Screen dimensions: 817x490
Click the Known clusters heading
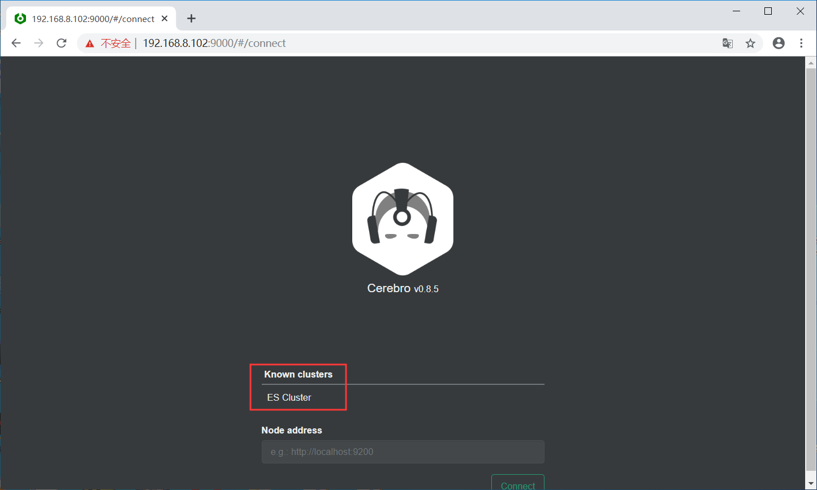coord(298,374)
